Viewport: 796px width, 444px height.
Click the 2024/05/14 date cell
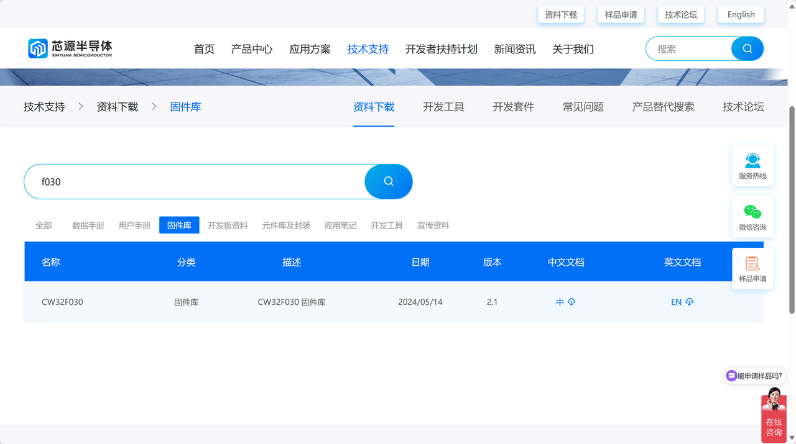click(x=420, y=302)
